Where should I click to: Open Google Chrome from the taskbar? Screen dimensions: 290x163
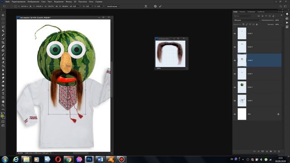click(68, 159)
